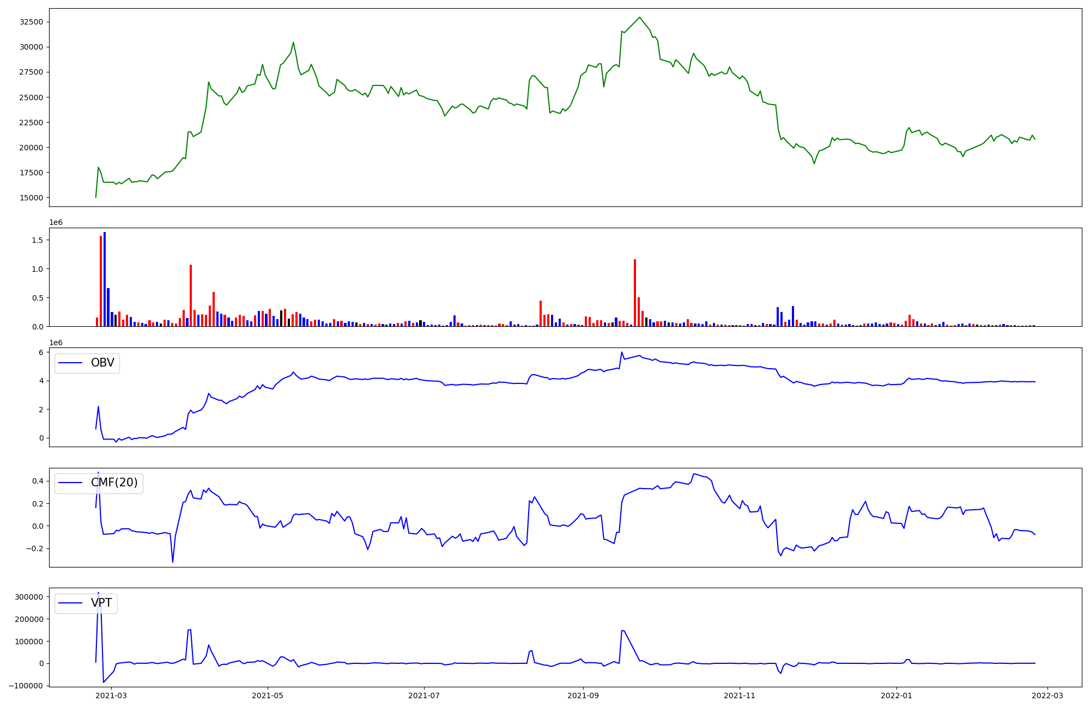1090x708 pixels.
Task: Click the 2022-03 x-axis date label
Action: [x=1047, y=695]
